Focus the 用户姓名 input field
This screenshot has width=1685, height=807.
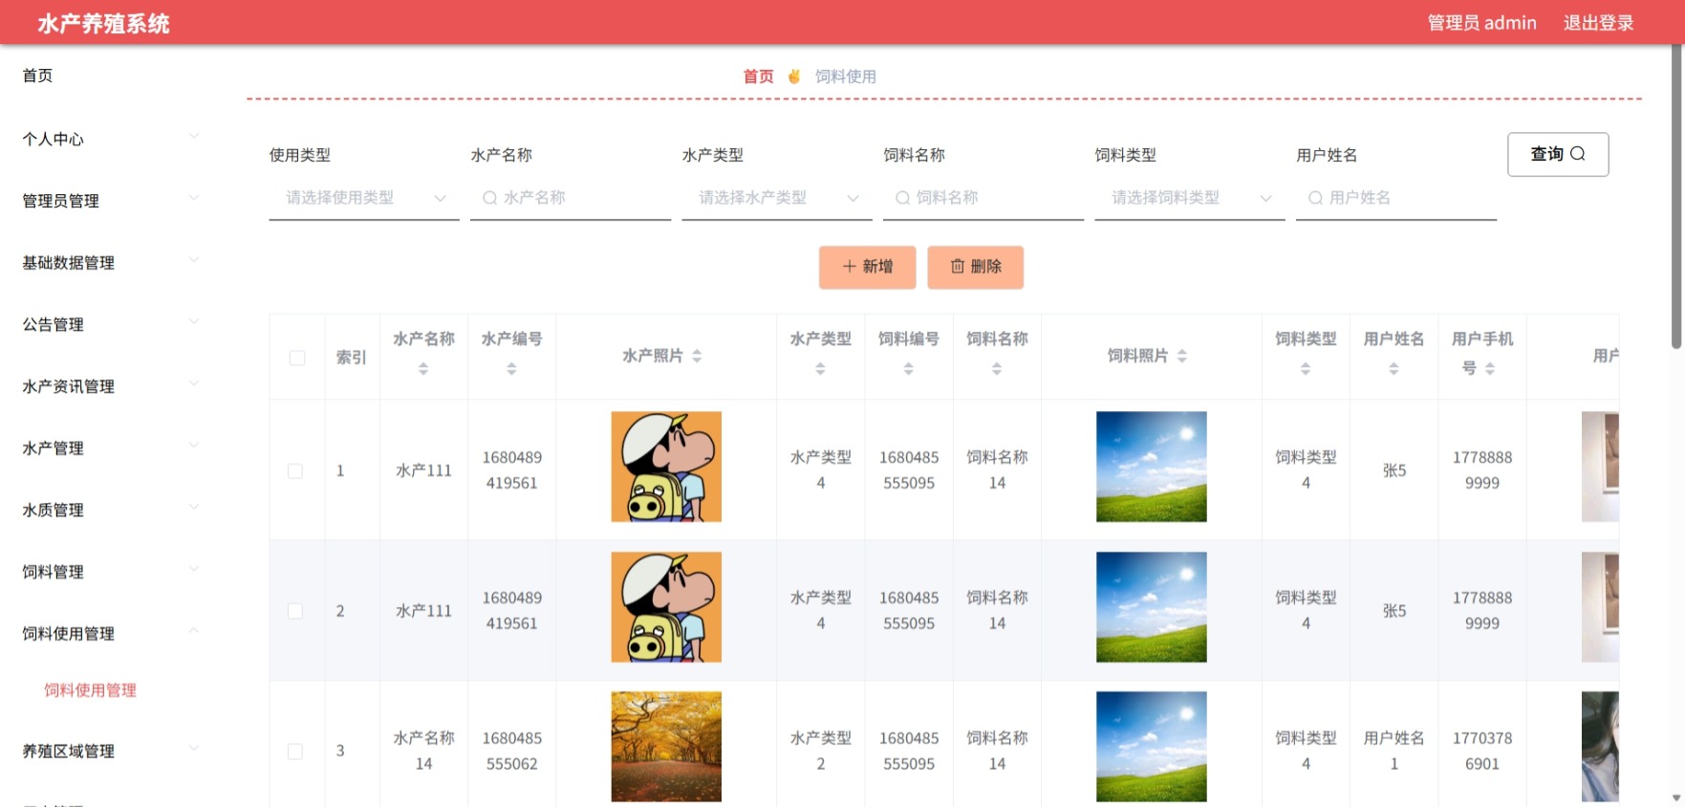1396,198
